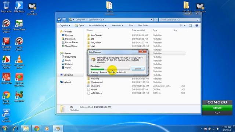
Task: Launch Comodo Dragon from desktop
Action: coord(6,26)
